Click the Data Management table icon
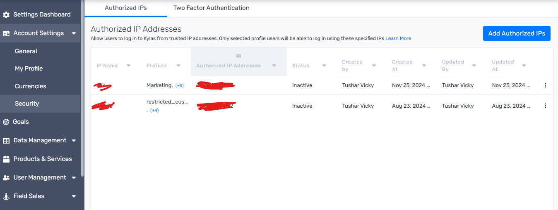The width and height of the screenshot is (558, 210). pos(6,141)
